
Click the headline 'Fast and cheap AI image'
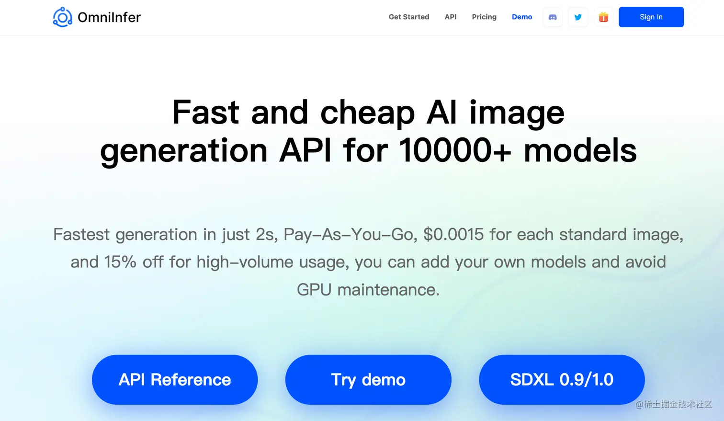(x=368, y=113)
